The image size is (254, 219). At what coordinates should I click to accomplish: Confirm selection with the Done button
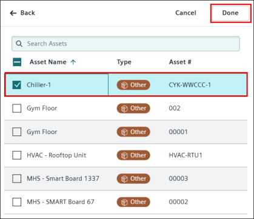point(230,13)
